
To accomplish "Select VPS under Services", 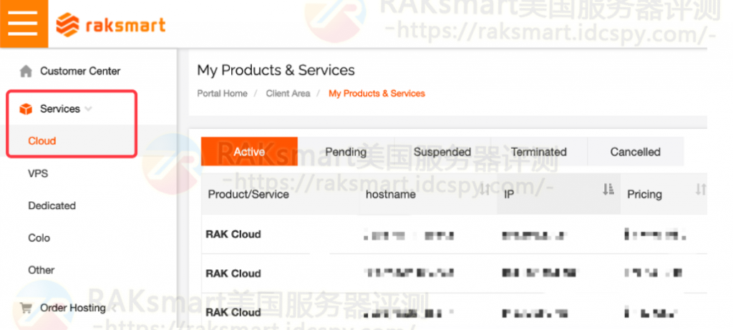I will (x=38, y=173).
